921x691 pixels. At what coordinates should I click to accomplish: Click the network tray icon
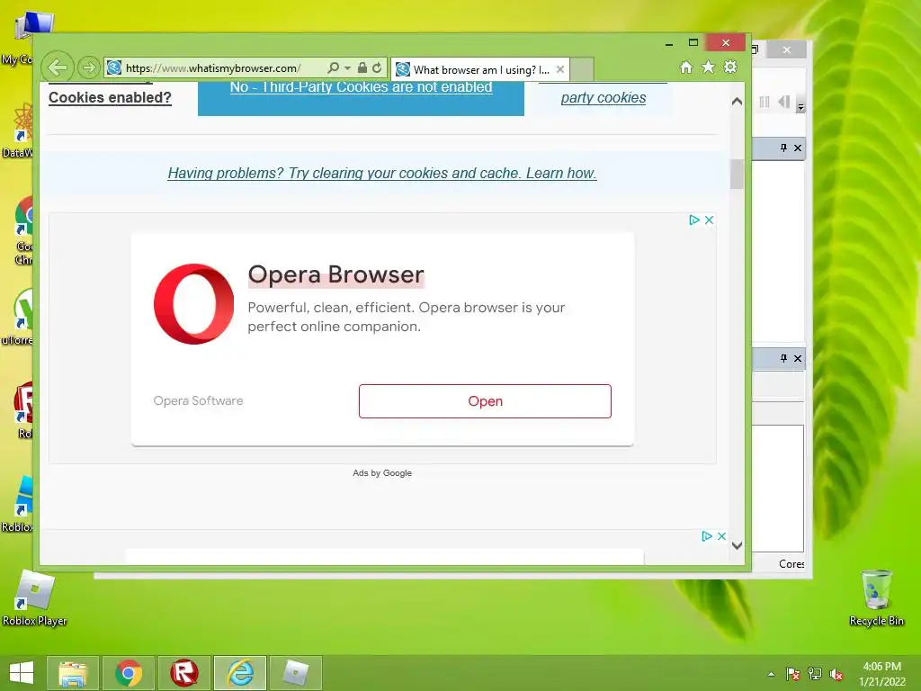click(815, 674)
